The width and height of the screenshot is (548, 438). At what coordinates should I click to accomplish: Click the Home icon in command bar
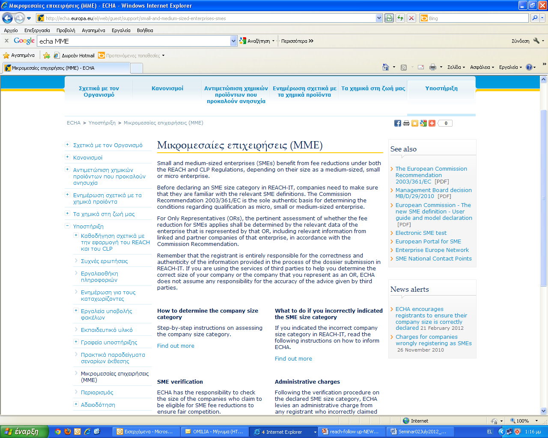386,67
